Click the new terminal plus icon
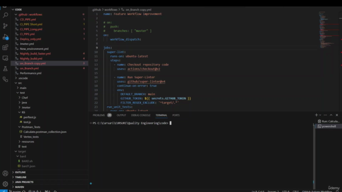Image resolution: width=342 pixels, height=192 pixels. coord(316,115)
